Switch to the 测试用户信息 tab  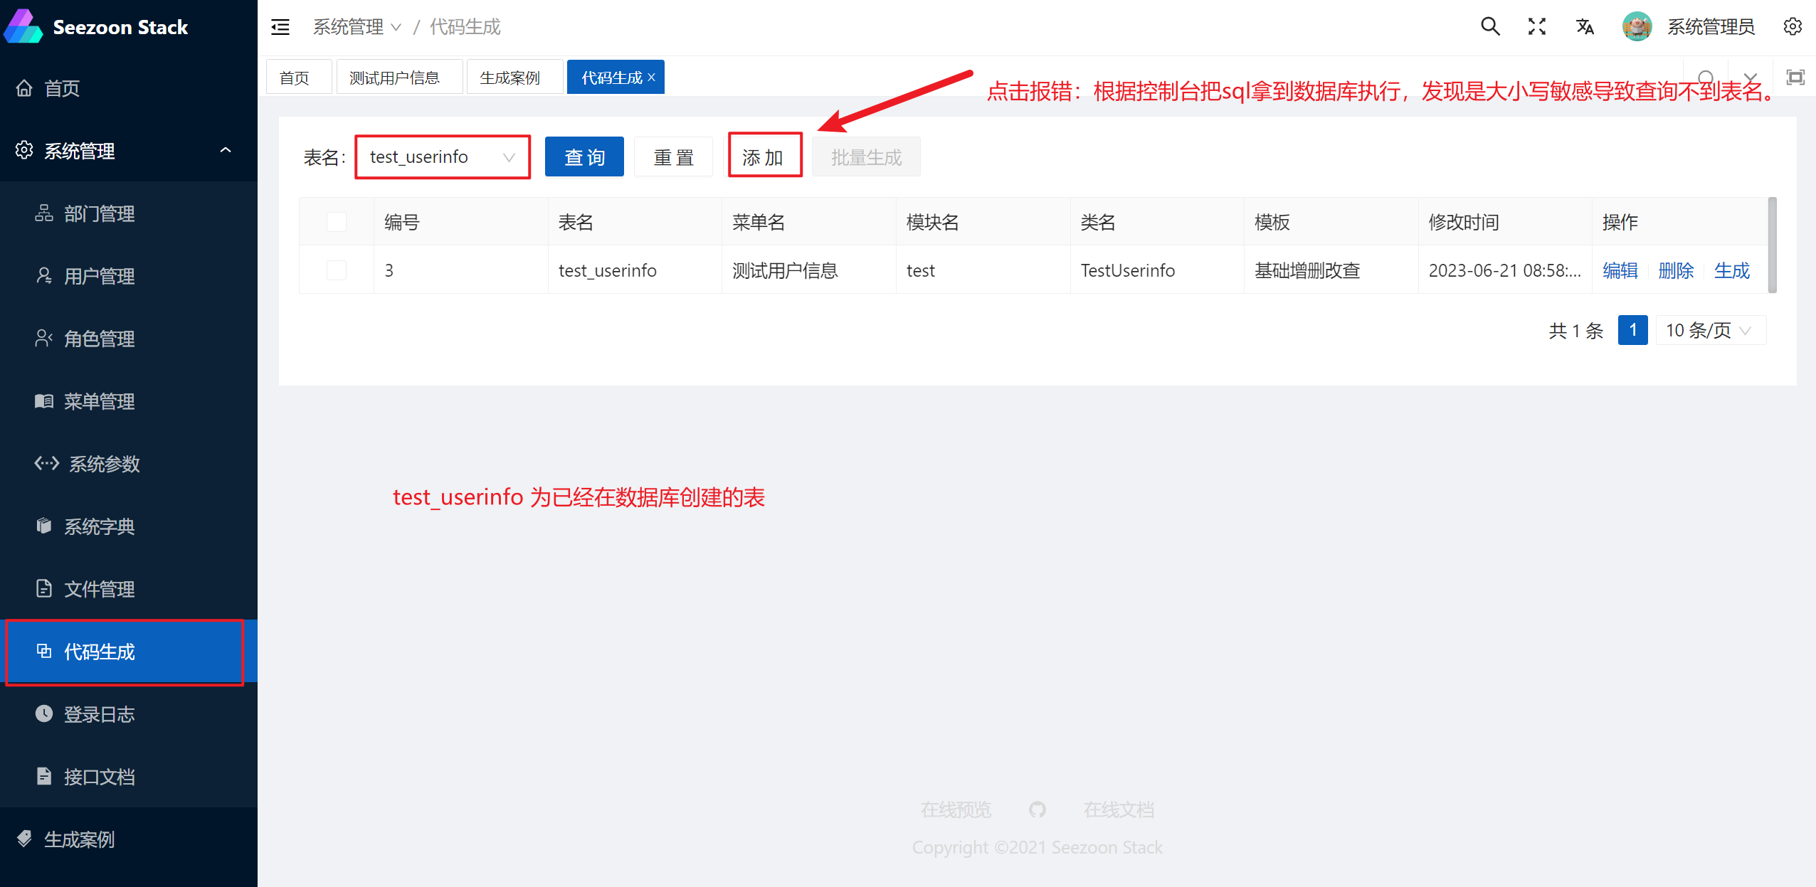(395, 78)
